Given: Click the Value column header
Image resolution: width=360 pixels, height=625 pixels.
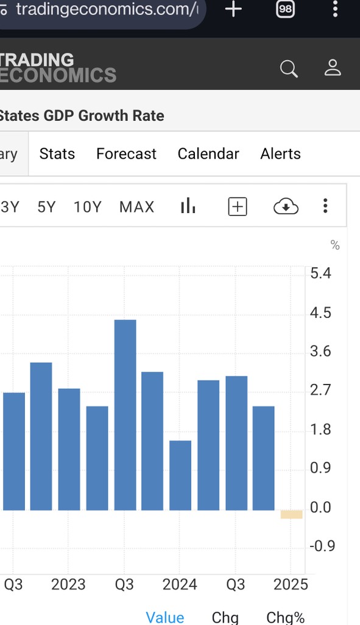Looking at the screenshot, I should pos(164,618).
